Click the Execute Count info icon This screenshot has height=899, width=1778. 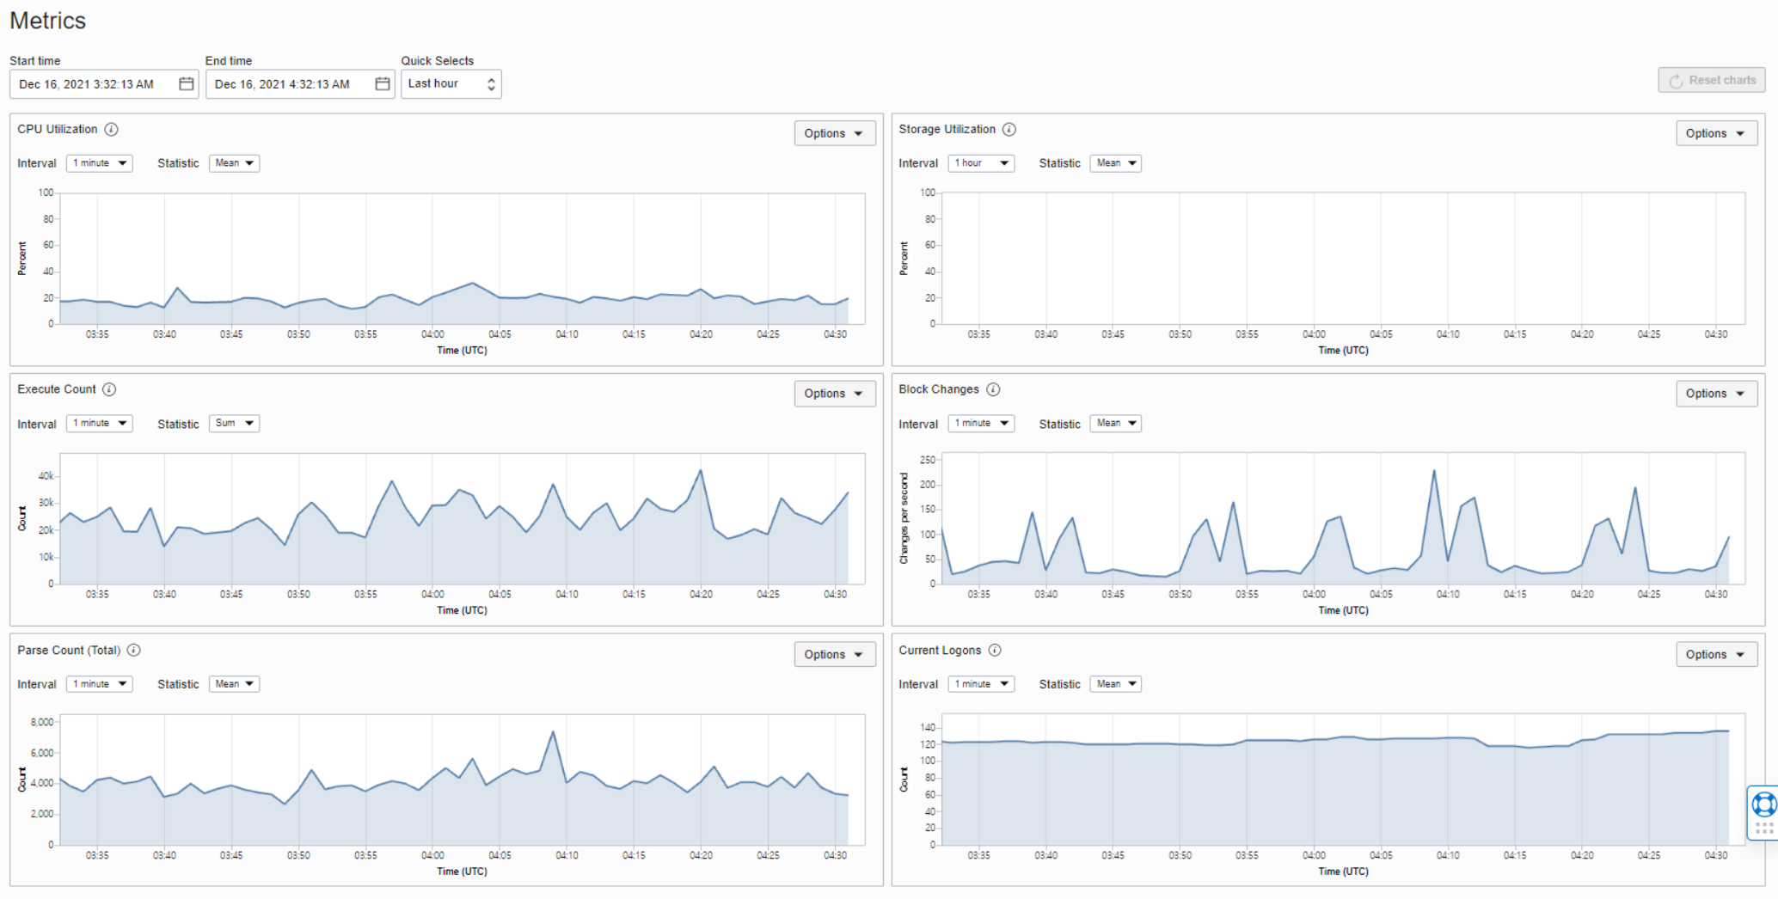pos(109,389)
